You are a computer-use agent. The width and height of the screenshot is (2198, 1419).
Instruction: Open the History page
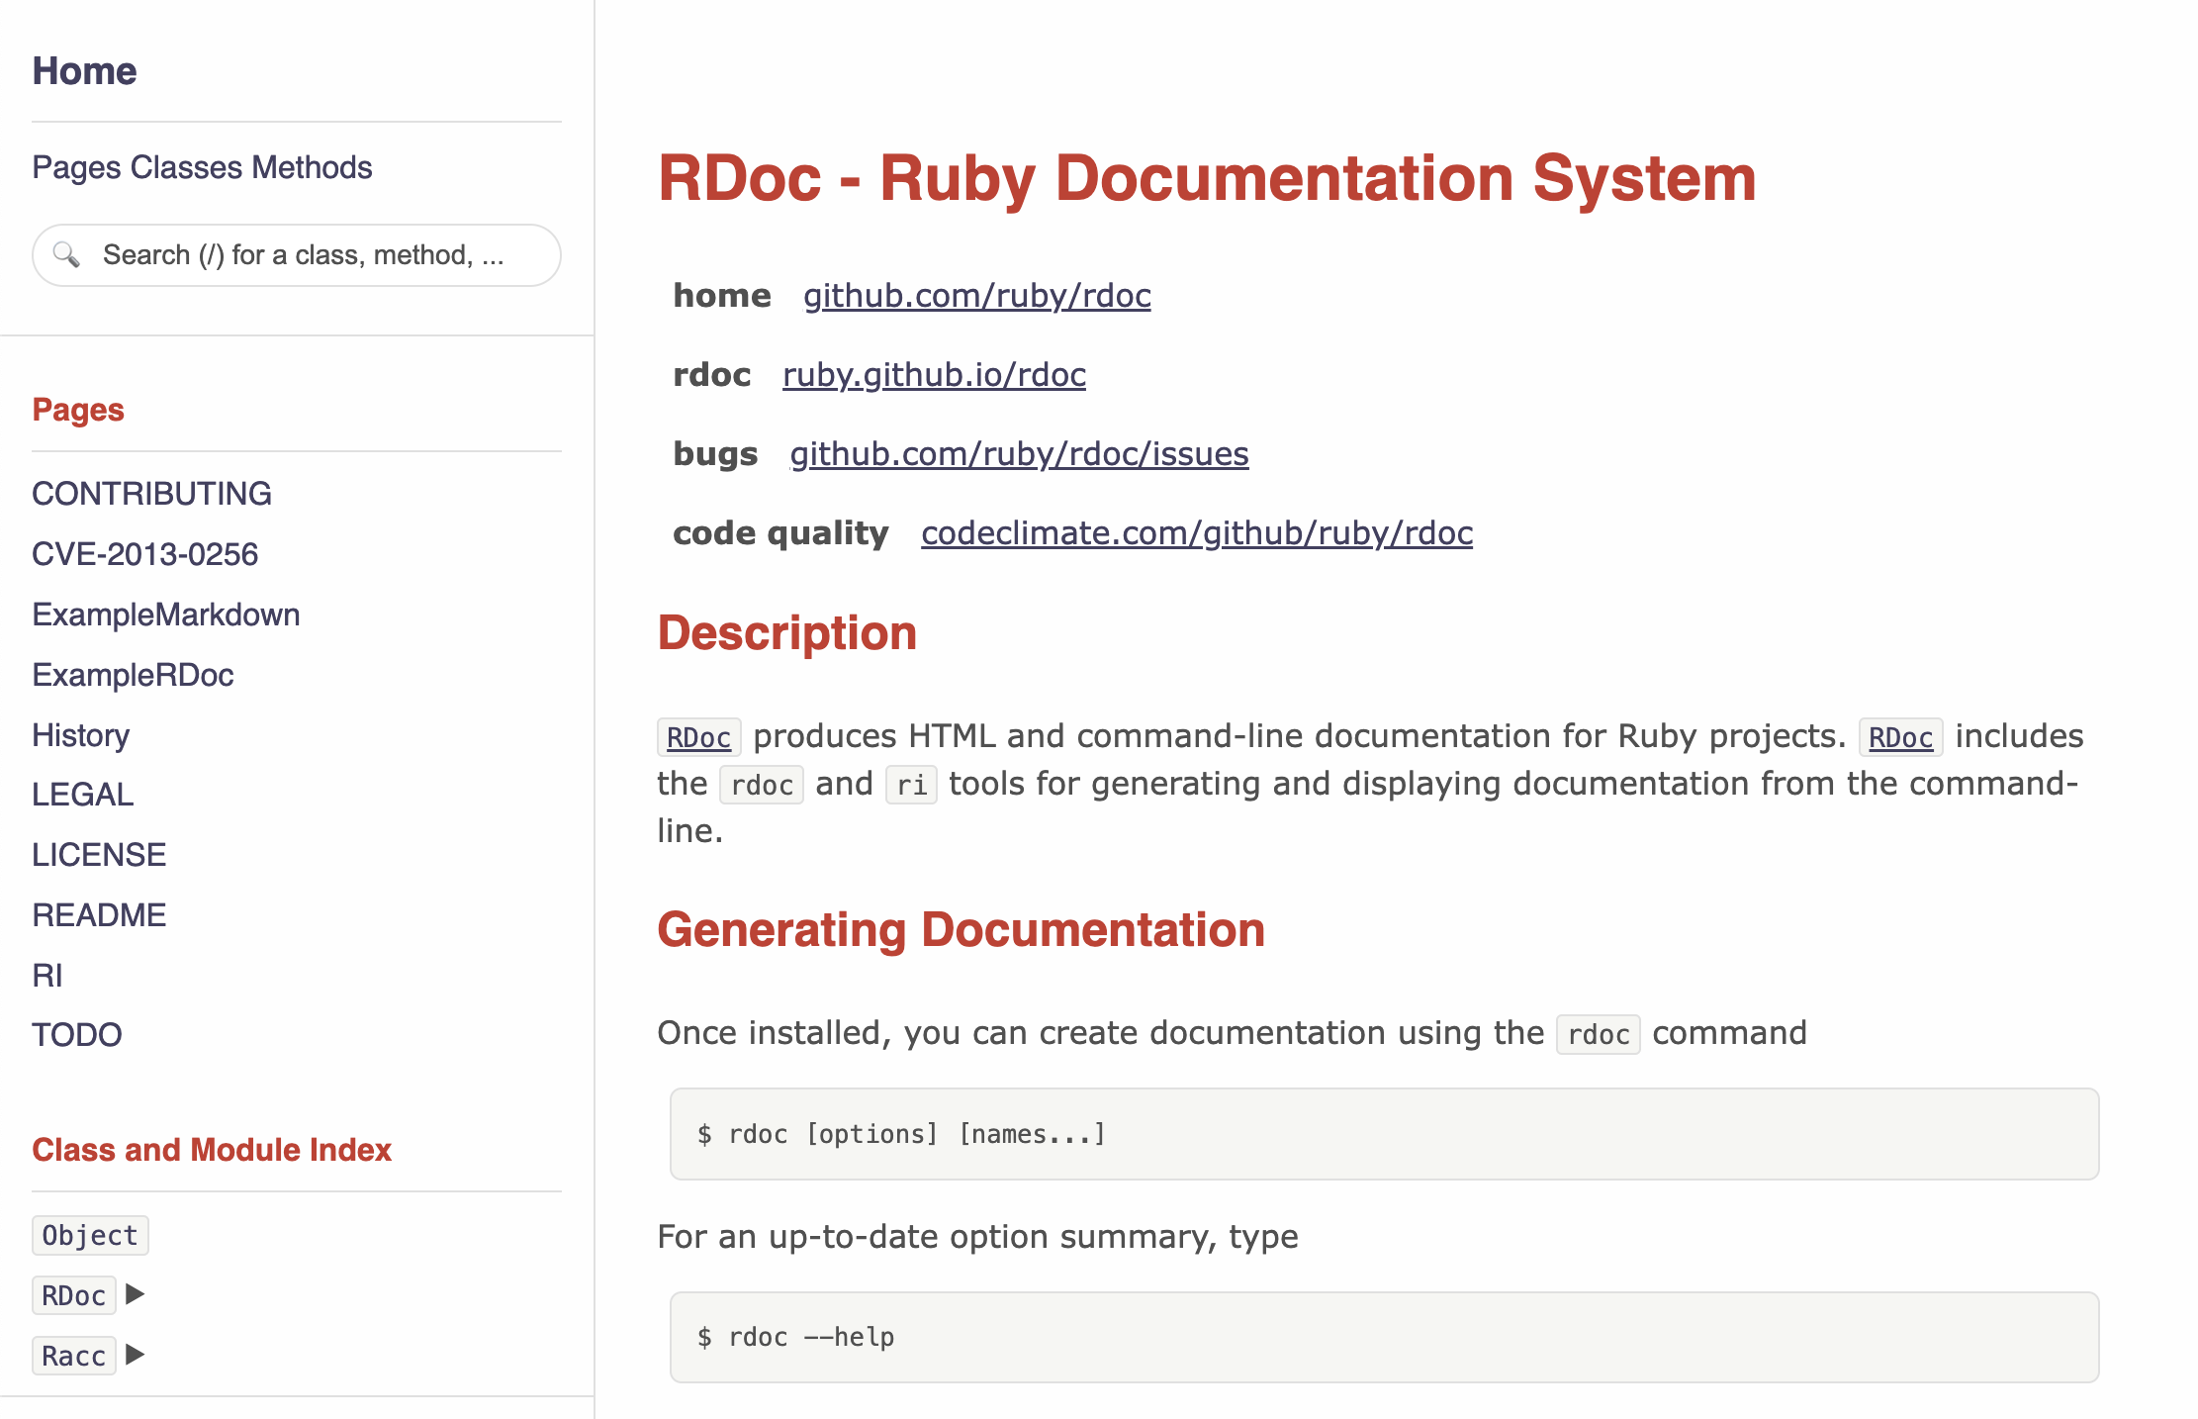(x=81, y=735)
